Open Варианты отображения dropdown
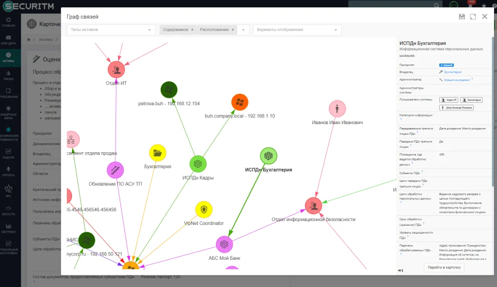 coord(297,30)
